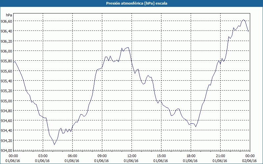Click the hPa unit label
Viewport: 263px width, 164px height.
click(x=9, y=15)
